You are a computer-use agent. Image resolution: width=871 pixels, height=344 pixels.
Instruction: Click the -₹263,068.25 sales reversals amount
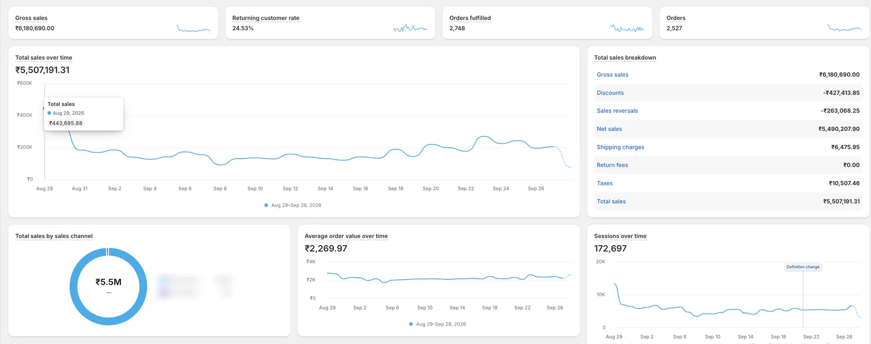(x=840, y=111)
